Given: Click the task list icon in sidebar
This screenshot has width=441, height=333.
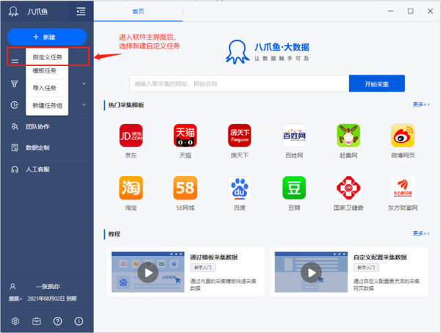Looking at the screenshot, I should click(15, 61).
